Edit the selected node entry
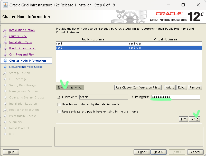206x156 pixels. pos(182,87)
